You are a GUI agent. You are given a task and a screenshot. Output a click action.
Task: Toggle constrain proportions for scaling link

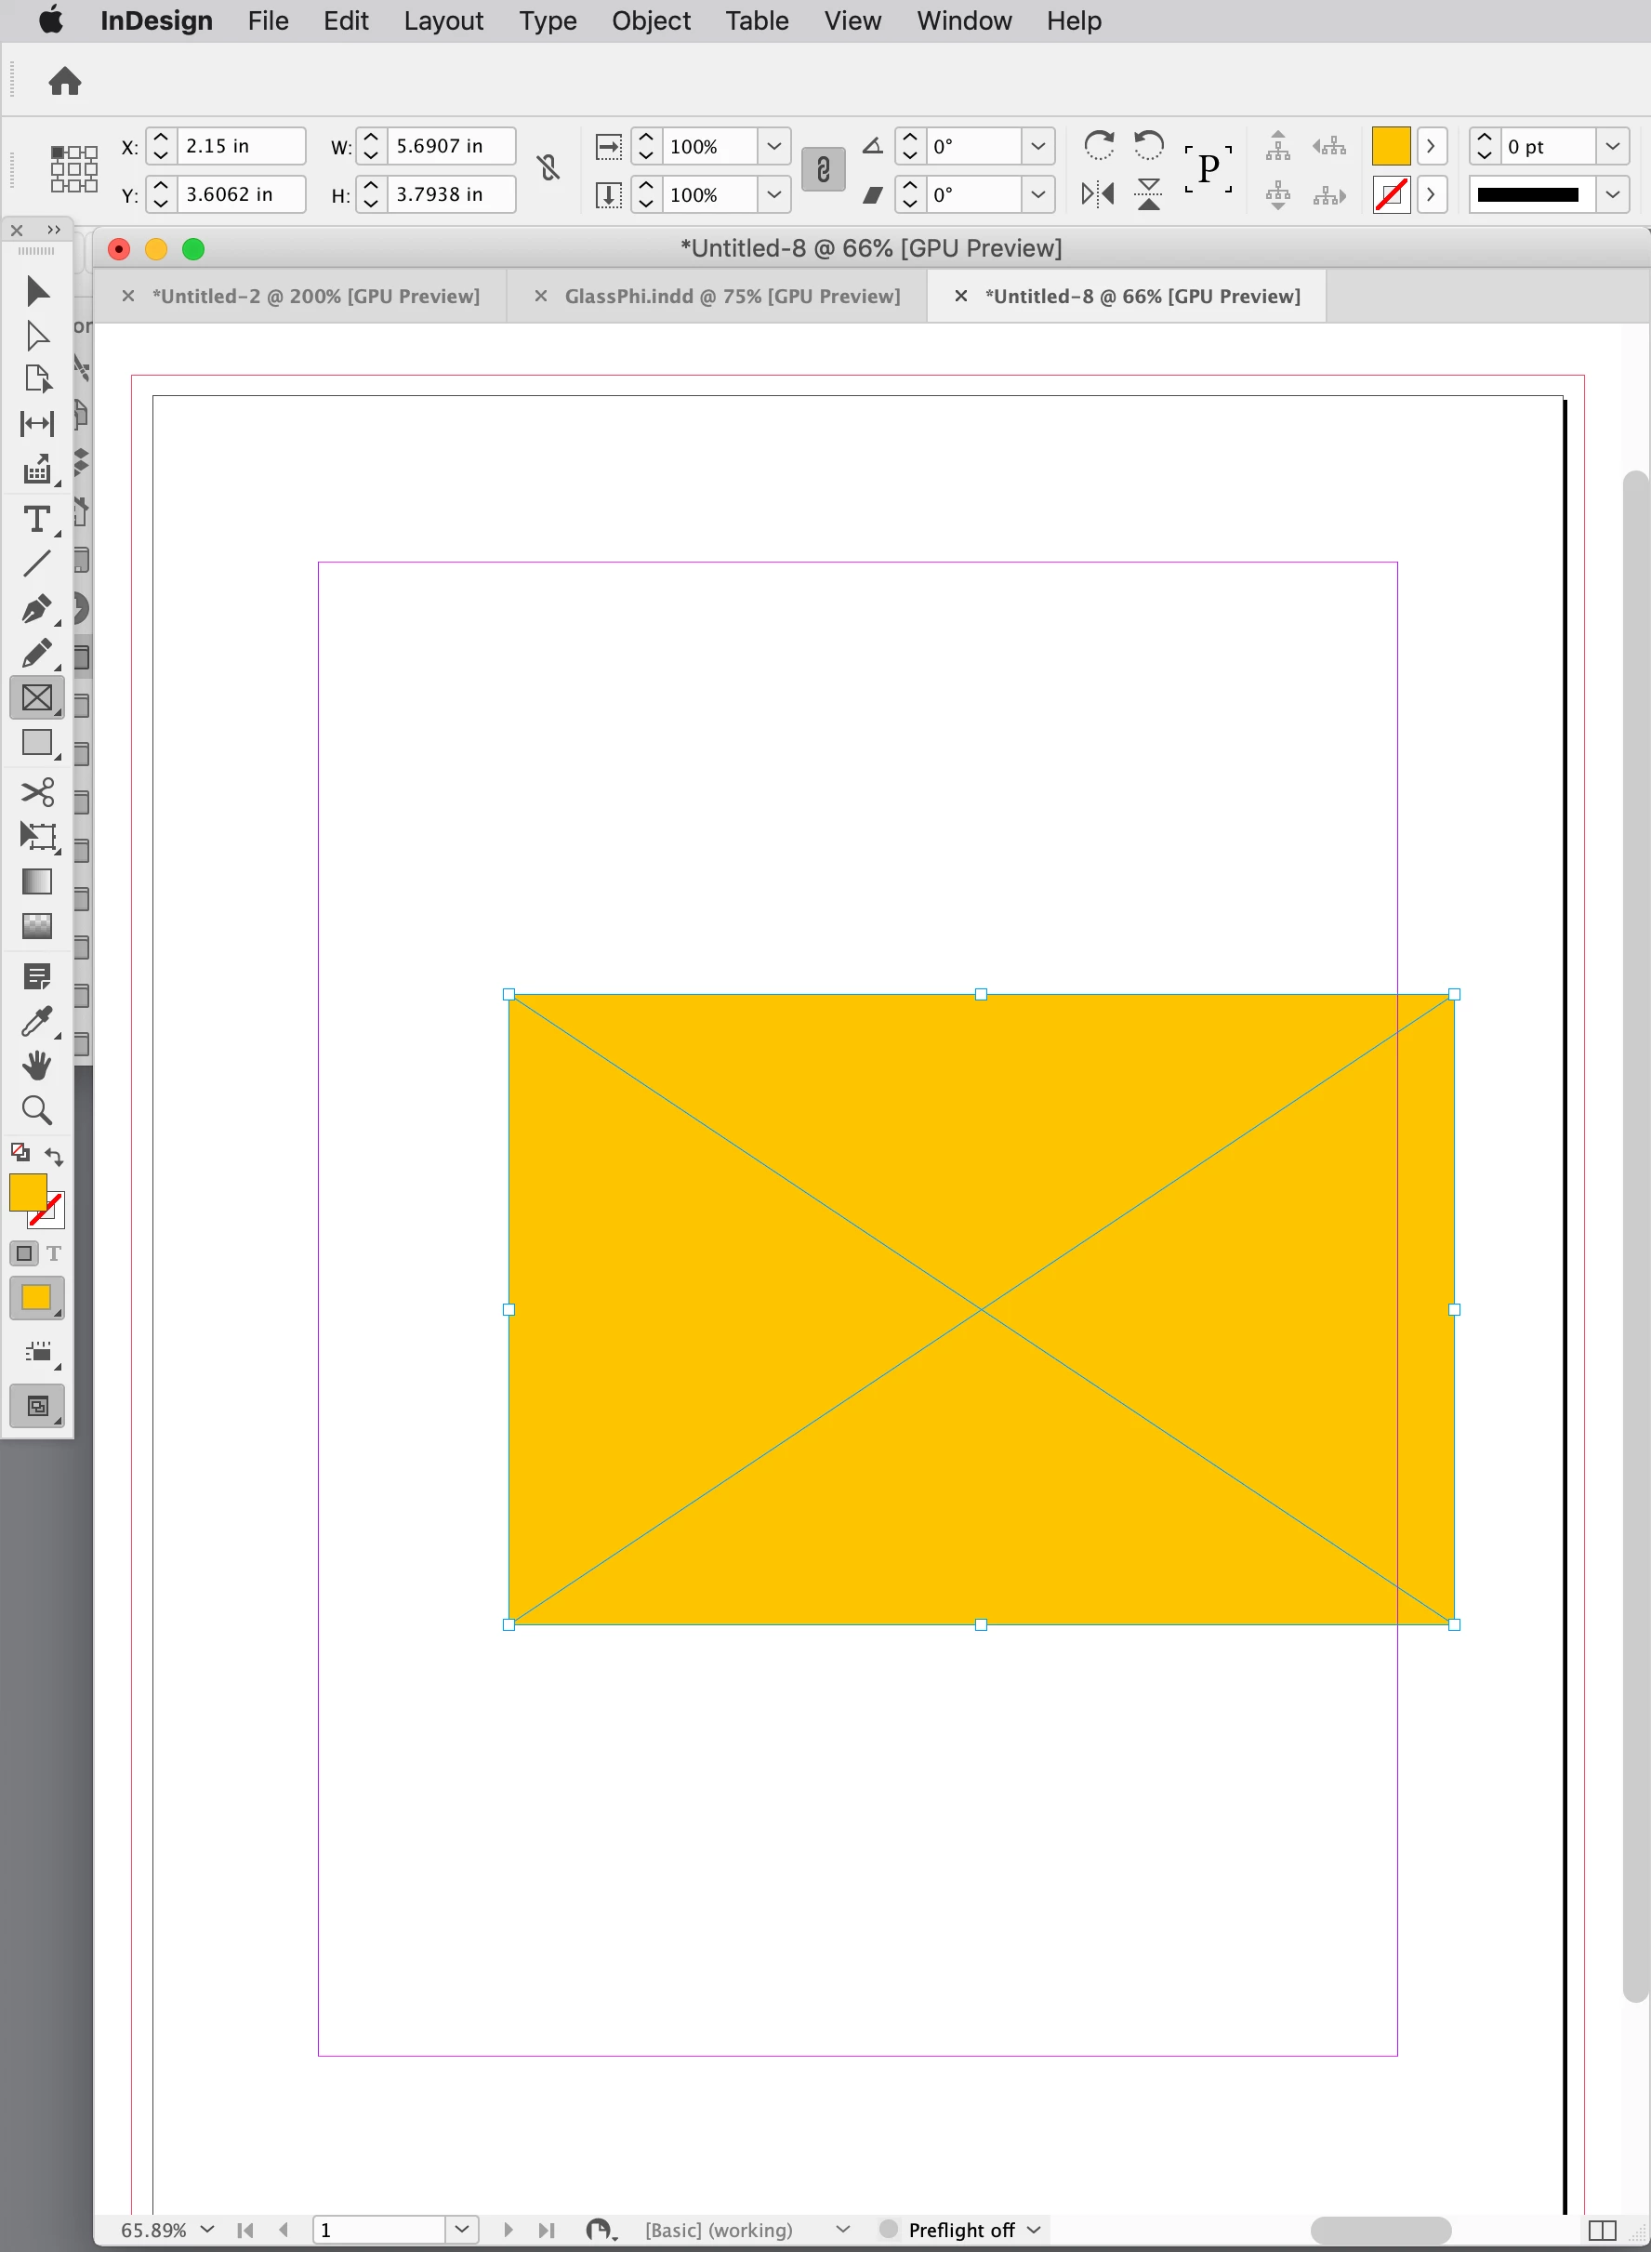824,169
